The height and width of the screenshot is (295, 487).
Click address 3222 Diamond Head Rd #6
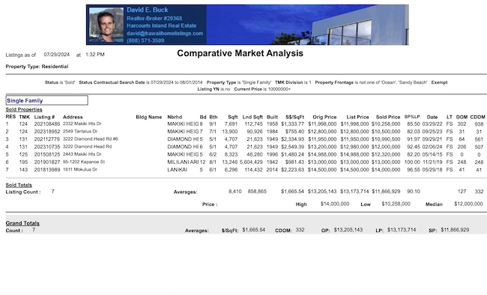click(x=91, y=139)
